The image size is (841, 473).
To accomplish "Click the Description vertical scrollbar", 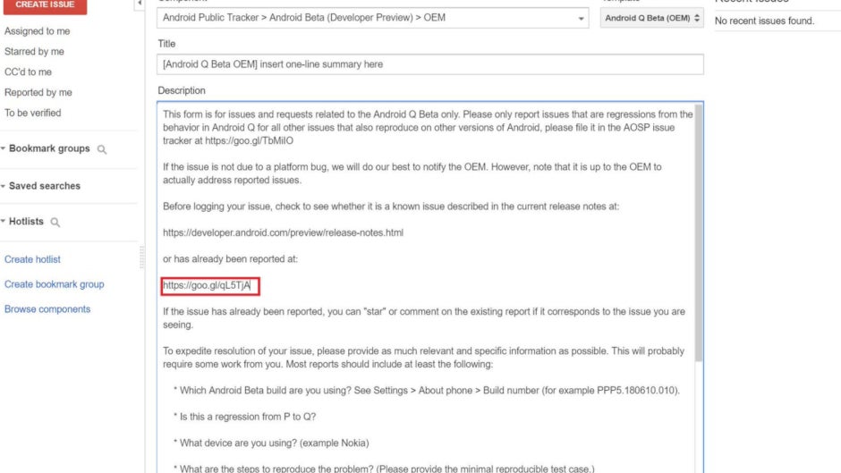I will [699, 232].
